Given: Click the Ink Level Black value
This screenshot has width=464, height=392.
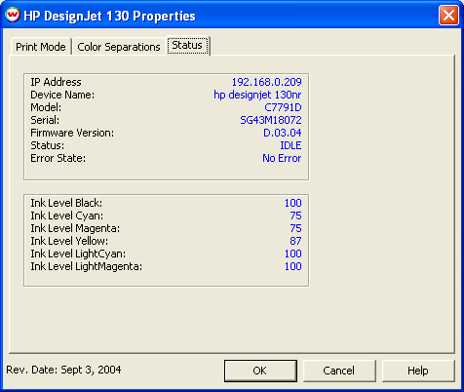Looking at the screenshot, I should 293,203.
